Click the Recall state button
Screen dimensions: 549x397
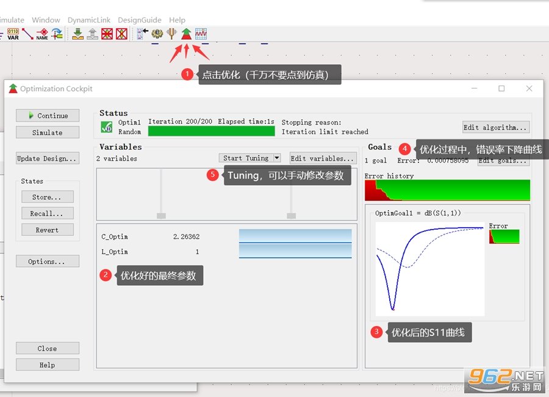coord(48,213)
